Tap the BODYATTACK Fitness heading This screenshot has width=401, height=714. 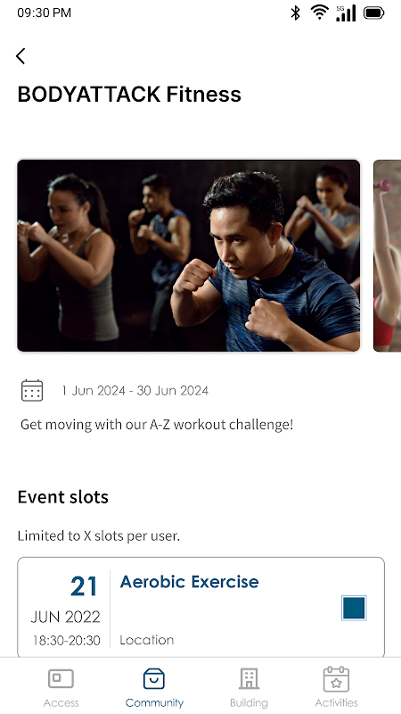(x=129, y=95)
